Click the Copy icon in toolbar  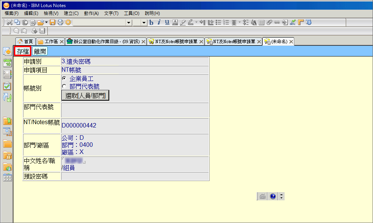(17, 22)
